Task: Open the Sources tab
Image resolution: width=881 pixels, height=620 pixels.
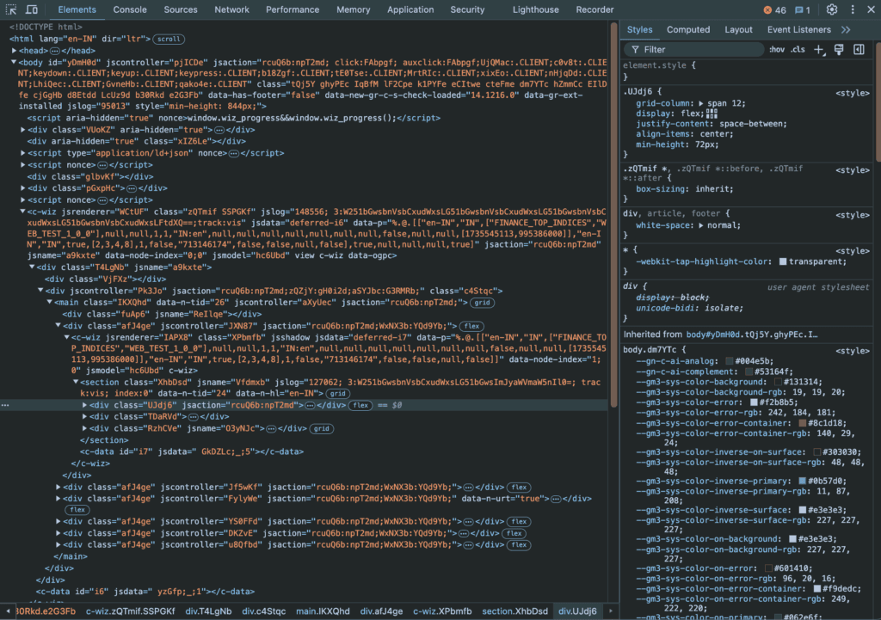Action: [x=181, y=9]
